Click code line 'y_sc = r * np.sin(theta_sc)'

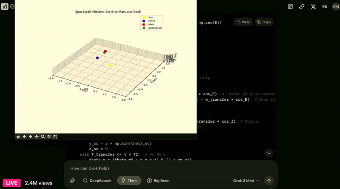pos(120,143)
